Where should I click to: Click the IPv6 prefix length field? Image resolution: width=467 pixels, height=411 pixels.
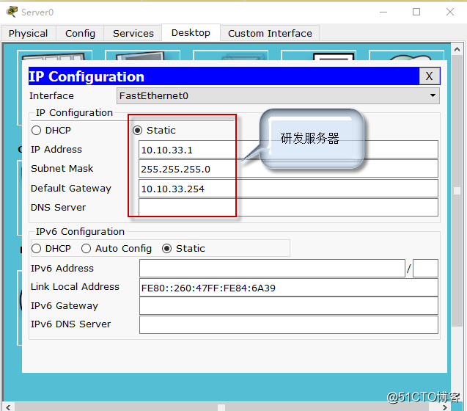click(425, 268)
